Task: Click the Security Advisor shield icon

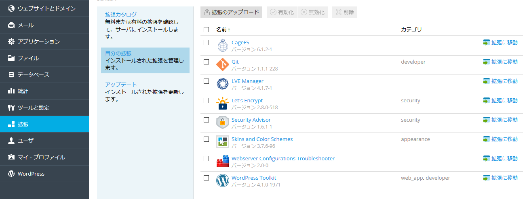Action: [x=222, y=123]
